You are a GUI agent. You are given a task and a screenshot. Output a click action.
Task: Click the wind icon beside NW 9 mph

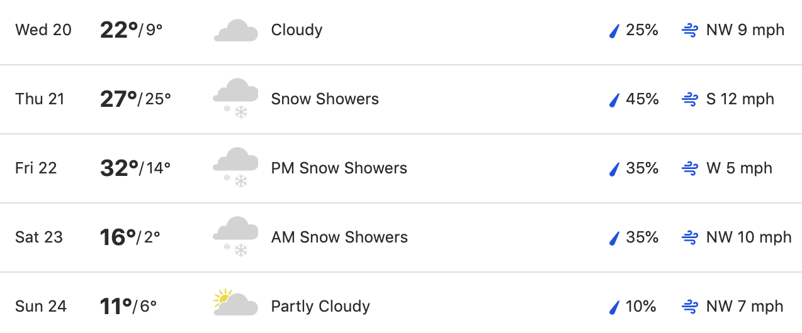coord(691,30)
